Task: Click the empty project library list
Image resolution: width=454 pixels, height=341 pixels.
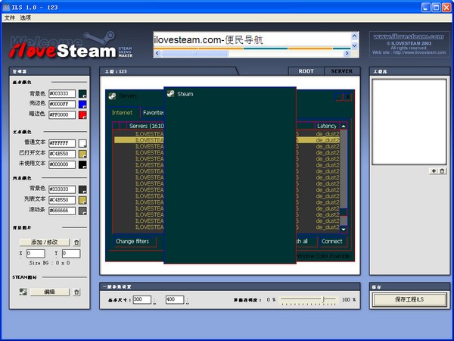Action: point(409,122)
